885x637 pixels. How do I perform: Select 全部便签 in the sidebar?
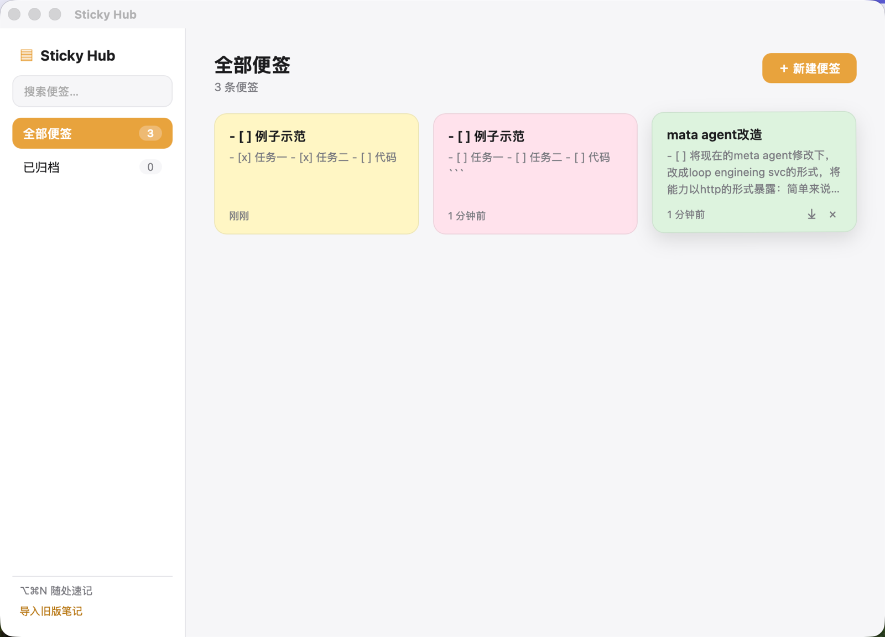(x=92, y=133)
